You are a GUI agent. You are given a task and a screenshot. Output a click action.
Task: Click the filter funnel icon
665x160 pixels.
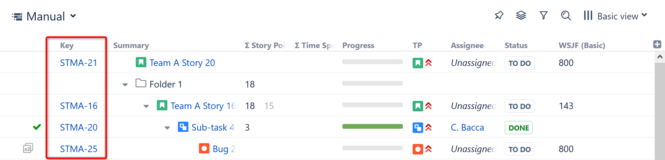click(x=543, y=16)
